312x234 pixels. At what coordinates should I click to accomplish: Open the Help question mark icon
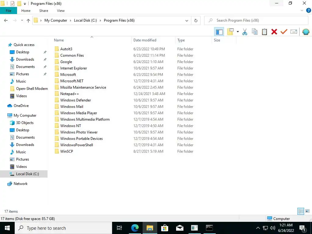308,11
